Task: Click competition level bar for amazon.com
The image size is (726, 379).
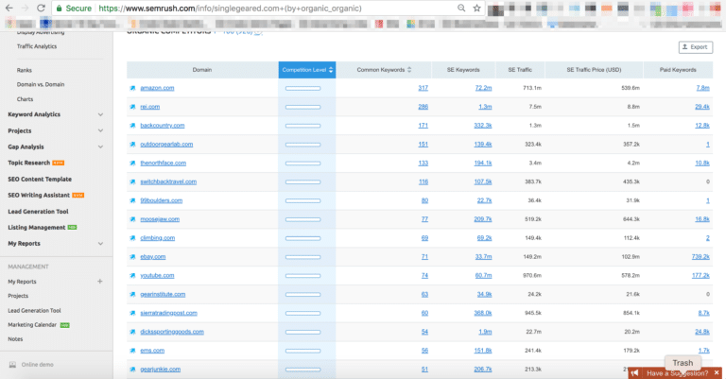Action: 302,89
